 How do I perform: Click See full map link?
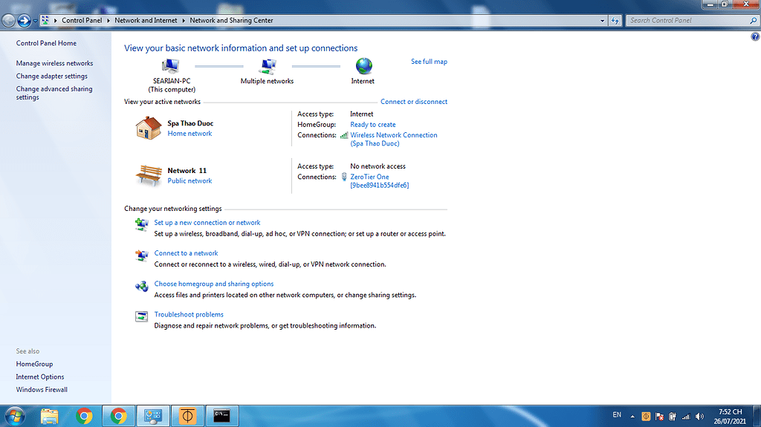(x=429, y=62)
